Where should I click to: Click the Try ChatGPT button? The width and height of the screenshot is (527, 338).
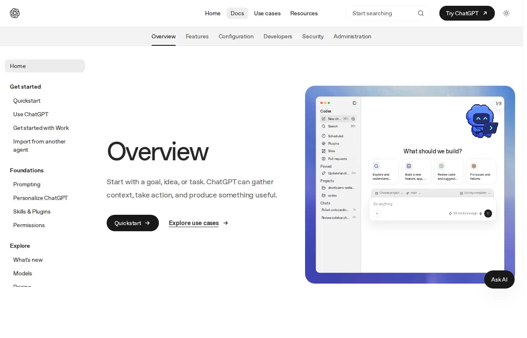(467, 13)
